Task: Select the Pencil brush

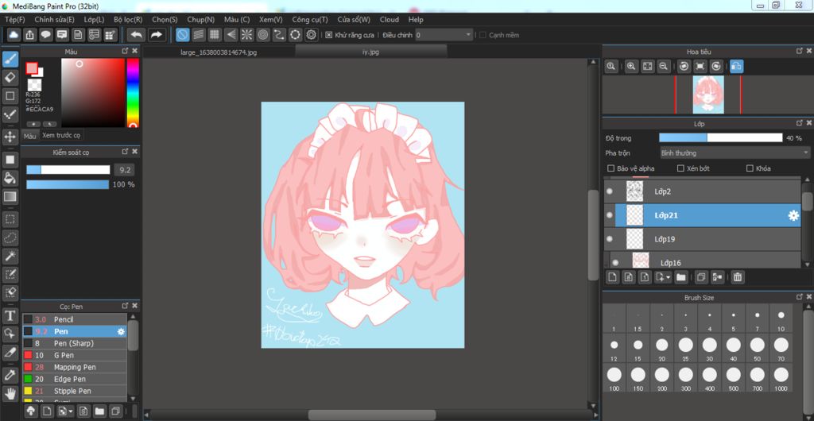Action: (x=75, y=319)
